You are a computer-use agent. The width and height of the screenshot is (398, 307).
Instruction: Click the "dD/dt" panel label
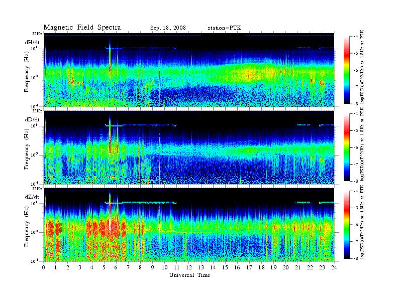(32, 119)
